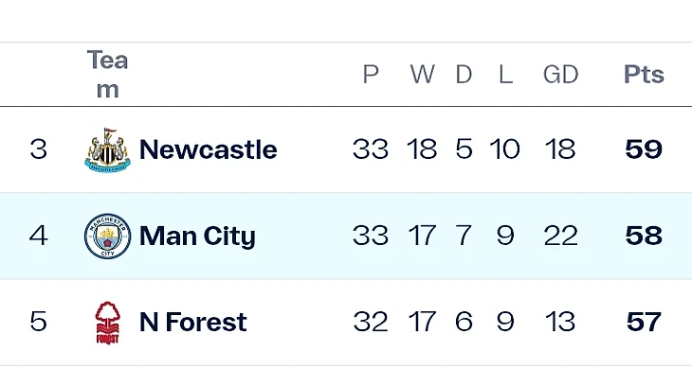
Task: Click the Newcastle club crest icon
Action: pos(107,150)
